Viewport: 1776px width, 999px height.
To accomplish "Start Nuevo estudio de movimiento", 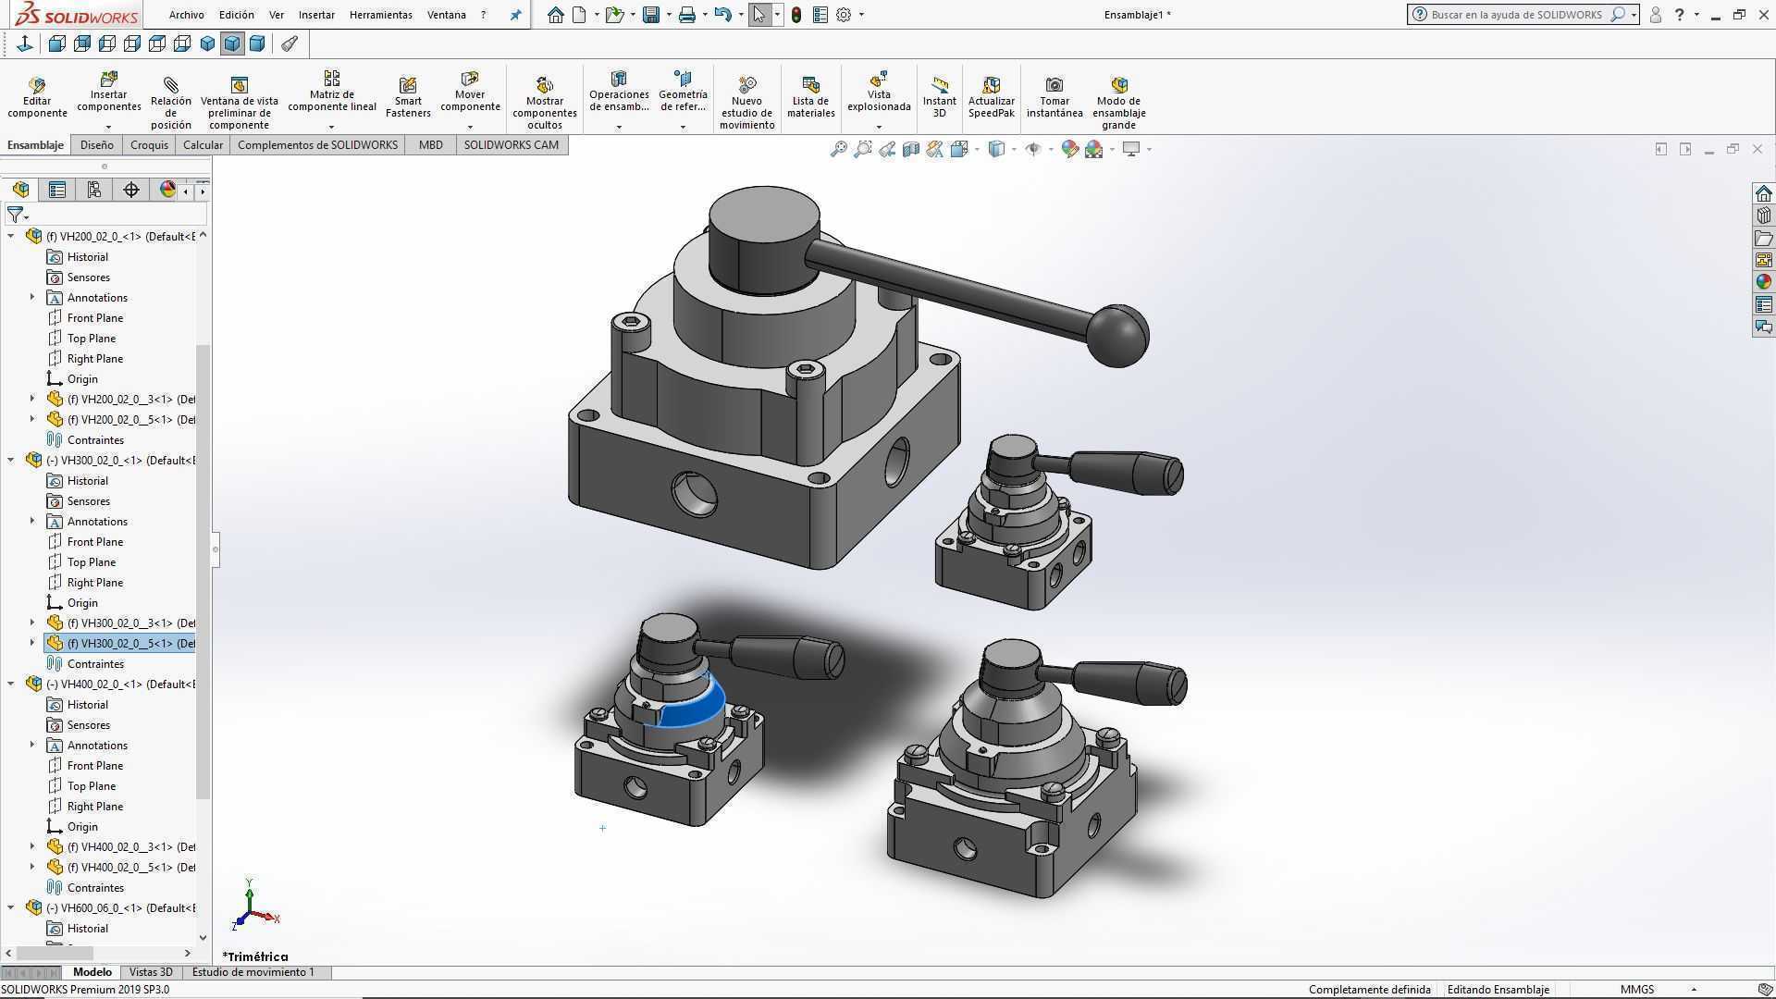I will (x=746, y=103).
